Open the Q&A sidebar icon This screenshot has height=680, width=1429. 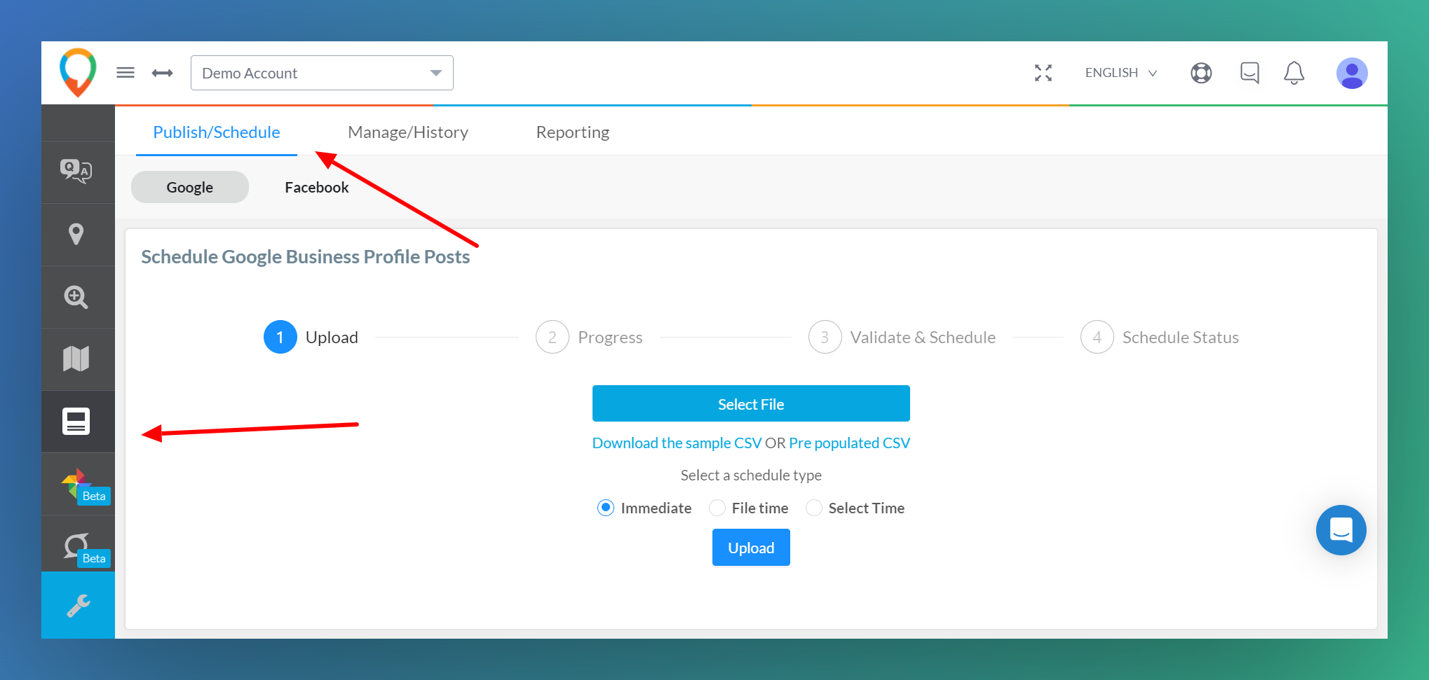pos(76,171)
